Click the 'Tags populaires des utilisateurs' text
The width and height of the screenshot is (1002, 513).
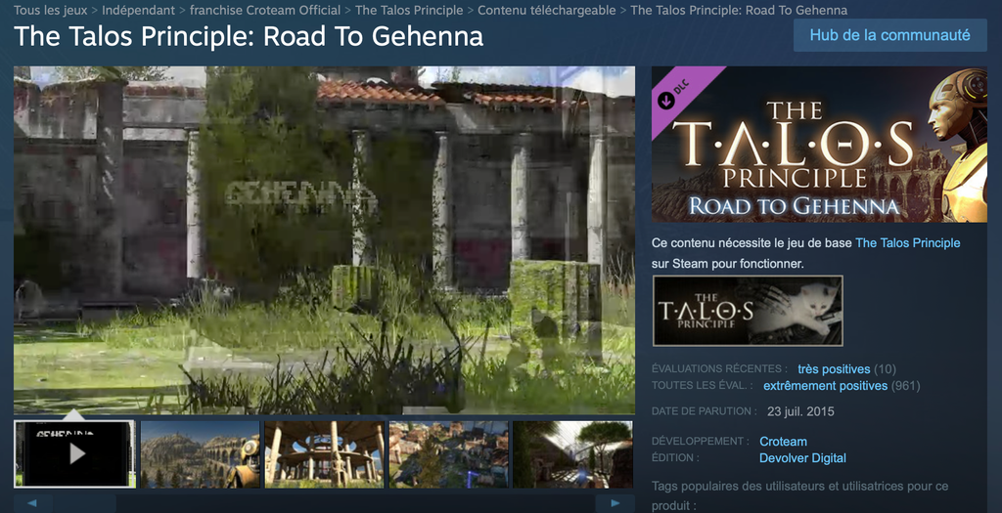coord(800,495)
